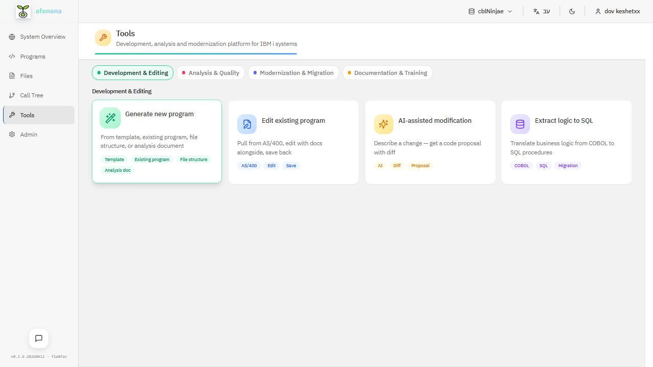Filter by Documentation & Training
This screenshot has height=367, width=653.
pyautogui.click(x=387, y=72)
